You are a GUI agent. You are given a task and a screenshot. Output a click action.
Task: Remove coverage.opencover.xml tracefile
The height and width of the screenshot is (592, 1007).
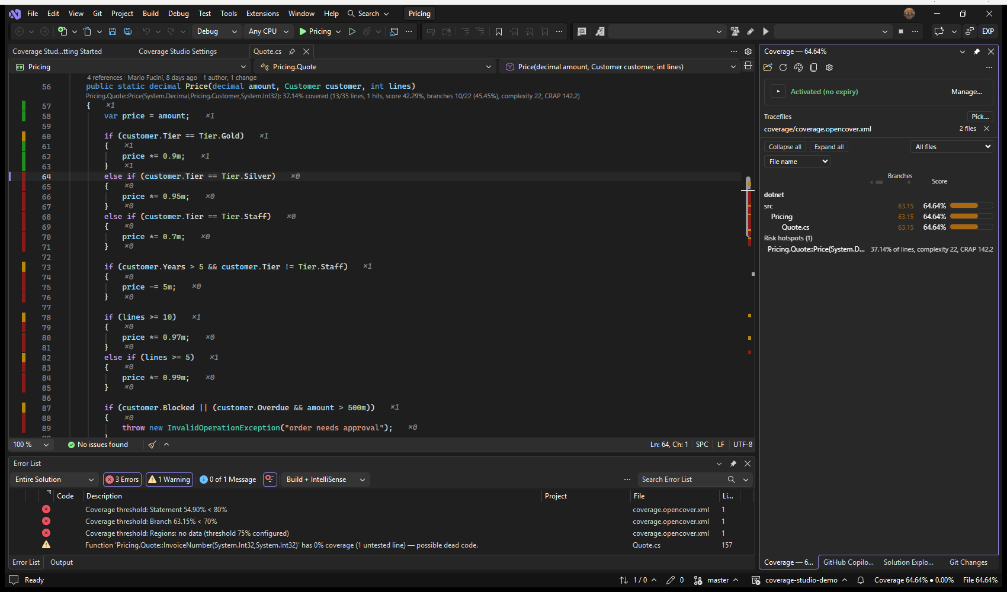point(986,128)
